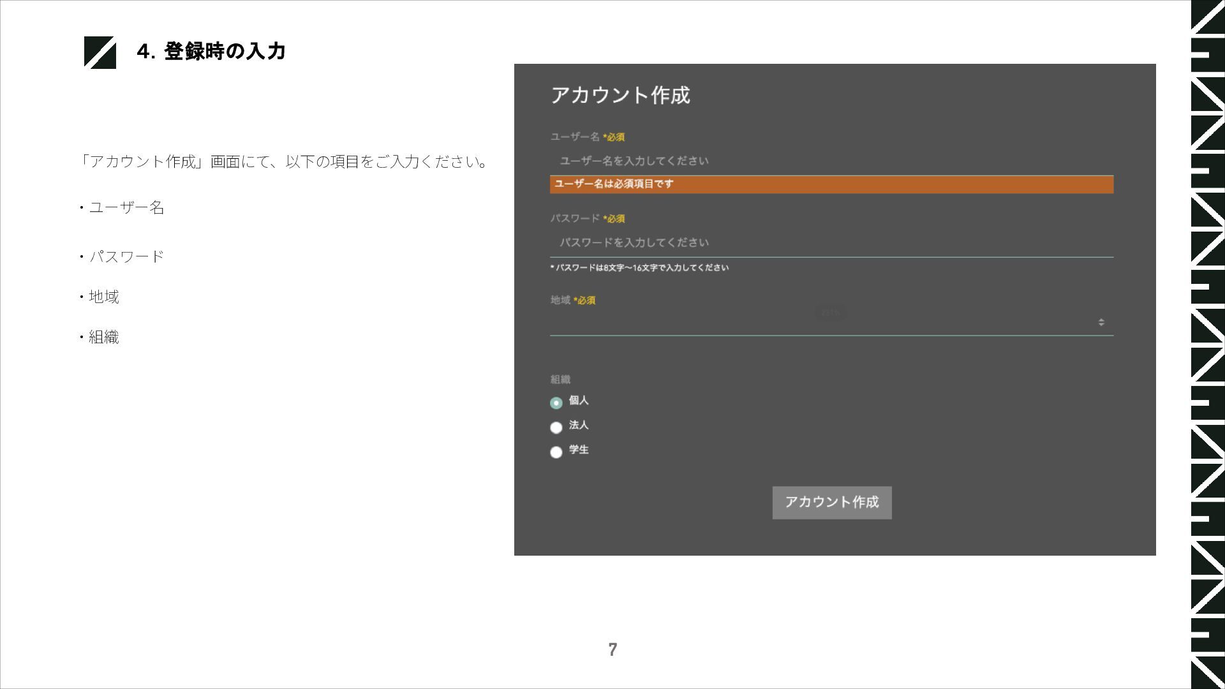Viewport: 1225px width, 689px height.
Task: Click the slide title 4. 登録時の入力
Action: point(211,51)
